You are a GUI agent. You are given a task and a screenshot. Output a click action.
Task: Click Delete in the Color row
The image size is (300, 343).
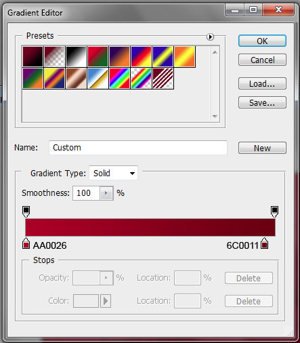pos(249,301)
